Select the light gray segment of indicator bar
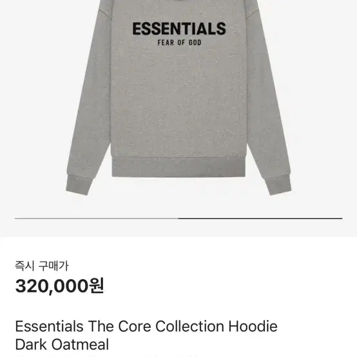Viewport: 357px width, 357px height. (97, 218)
